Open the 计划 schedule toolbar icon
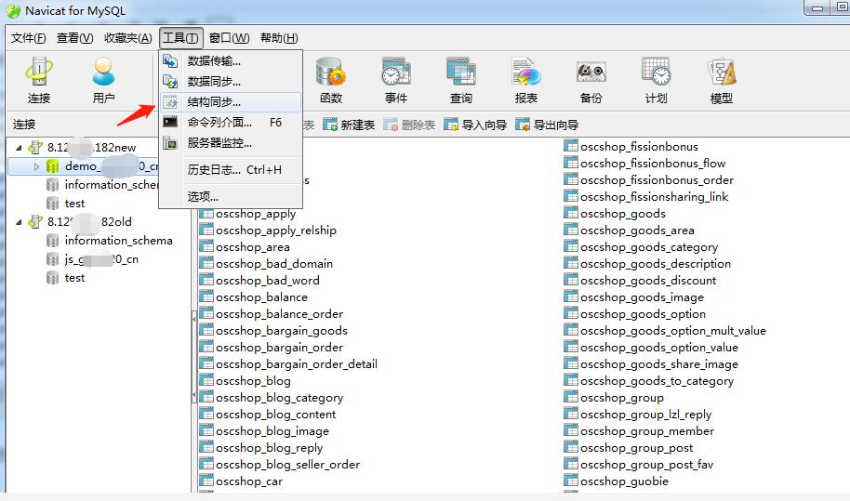Screen dimensions: 850x501 [656, 80]
